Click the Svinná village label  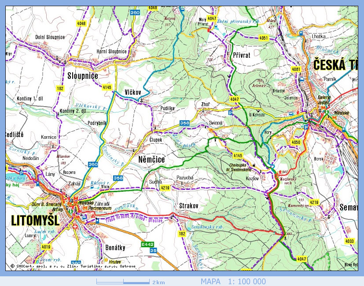216,123
